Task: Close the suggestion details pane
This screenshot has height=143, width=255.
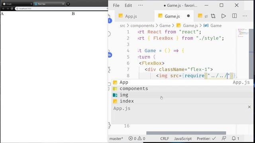Action: (249, 107)
